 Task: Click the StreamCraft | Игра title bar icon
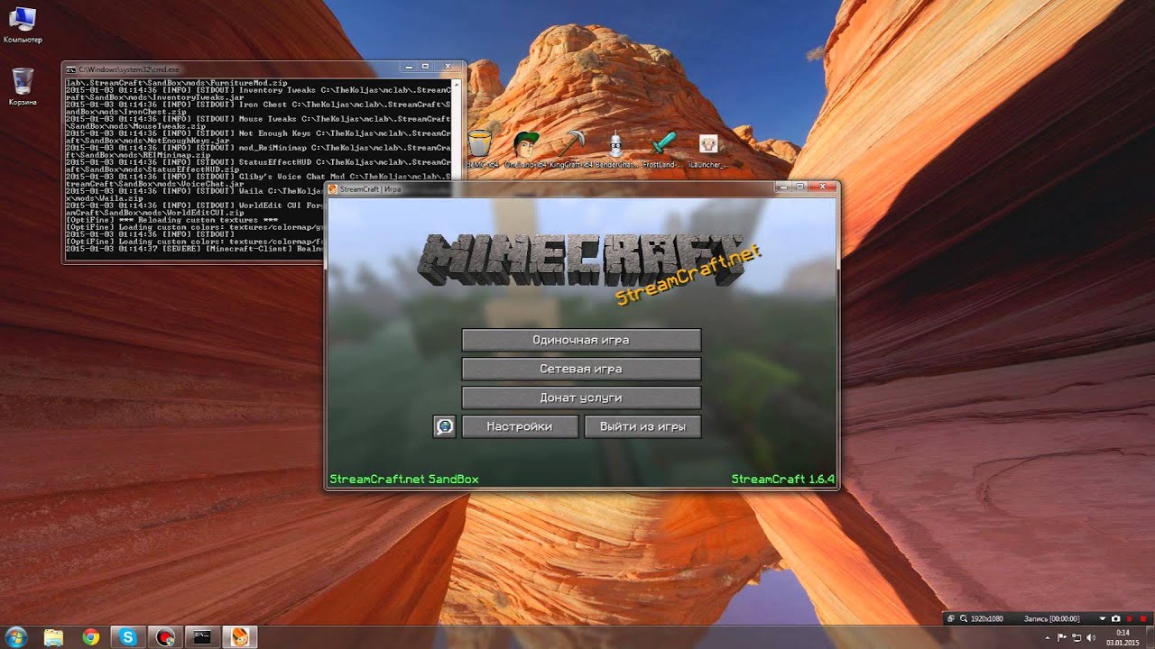click(333, 189)
